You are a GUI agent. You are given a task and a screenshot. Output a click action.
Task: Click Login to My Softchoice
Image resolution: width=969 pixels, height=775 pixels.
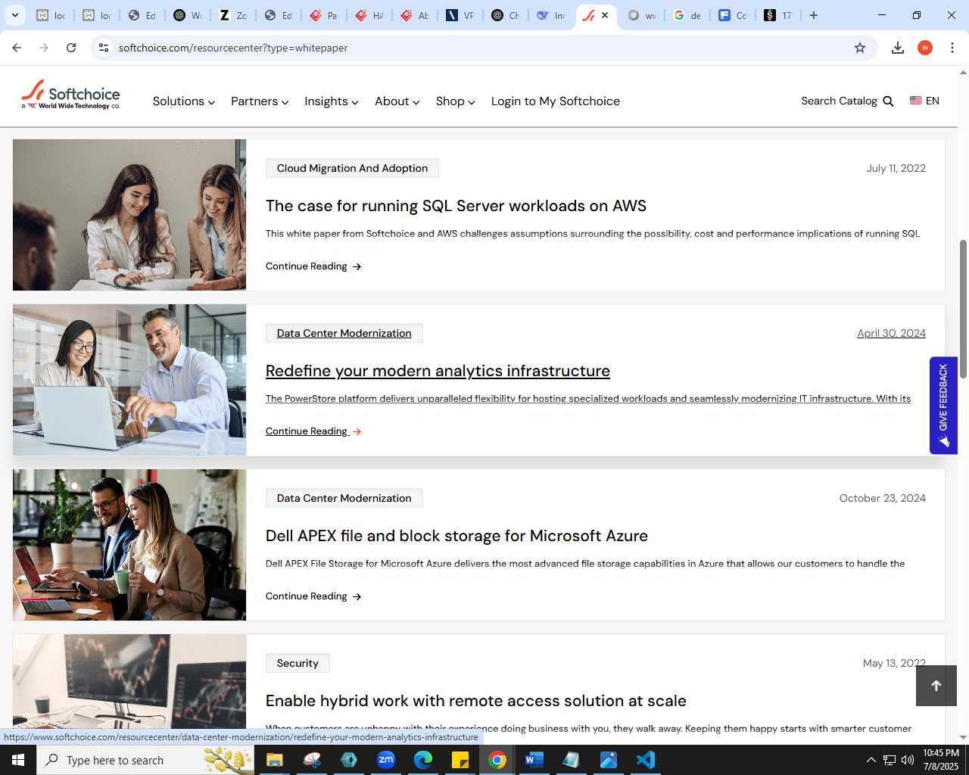556,101
